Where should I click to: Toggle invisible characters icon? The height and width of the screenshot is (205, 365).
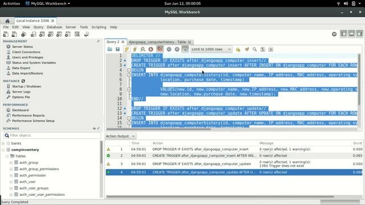point(263,50)
